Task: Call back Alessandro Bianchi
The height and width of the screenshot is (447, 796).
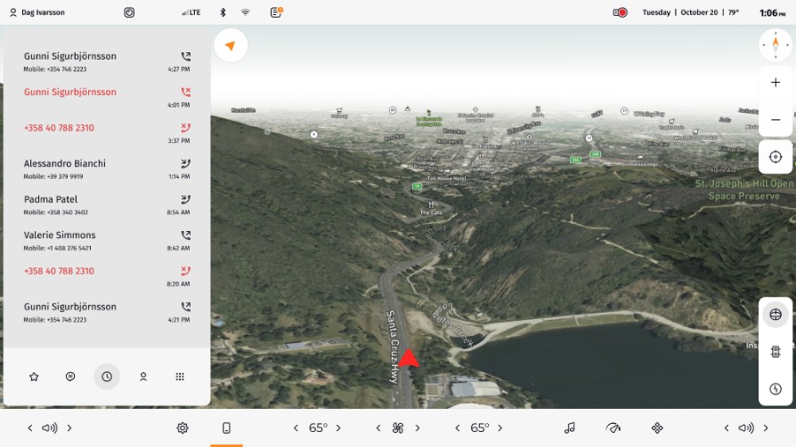Action: [x=106, y=168]
